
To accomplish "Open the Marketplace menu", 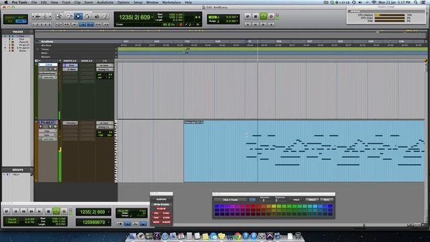I will pos(171,2).
